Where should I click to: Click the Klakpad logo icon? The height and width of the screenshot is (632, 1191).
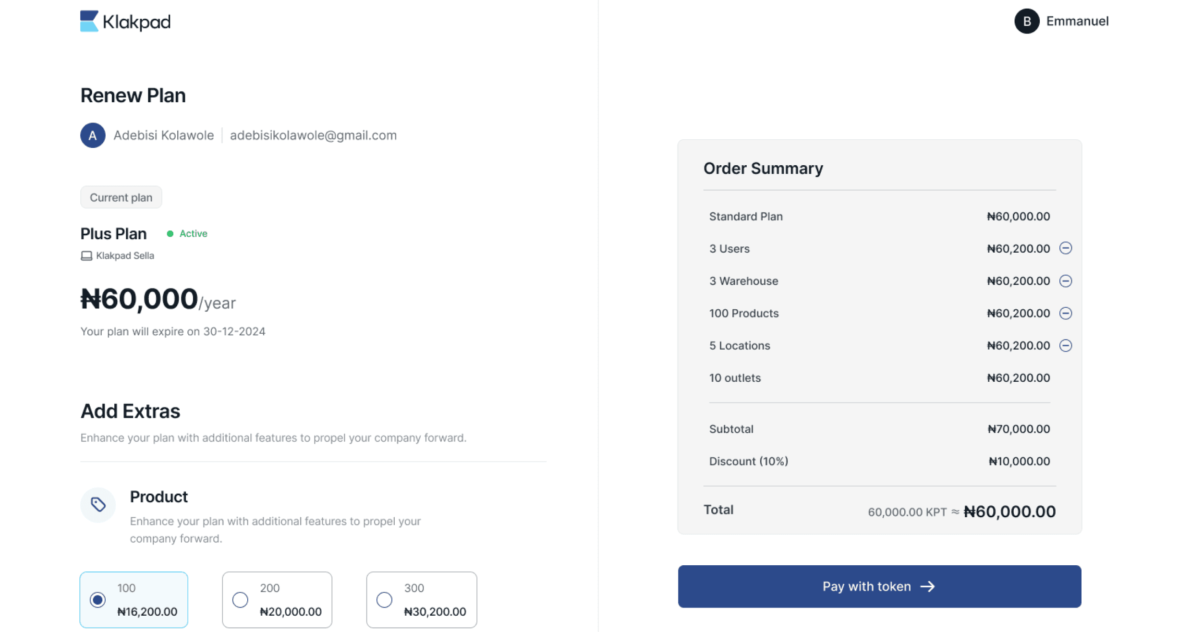click(x=89, y=22)
